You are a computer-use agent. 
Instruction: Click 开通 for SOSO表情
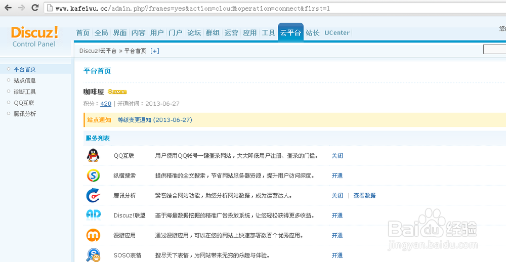(x=337, y=255)
